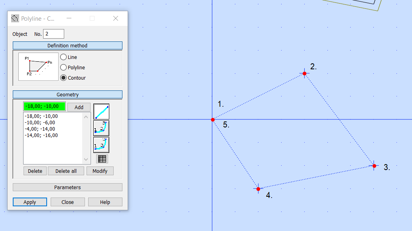Click the Geometry section header

click(67, 94)
